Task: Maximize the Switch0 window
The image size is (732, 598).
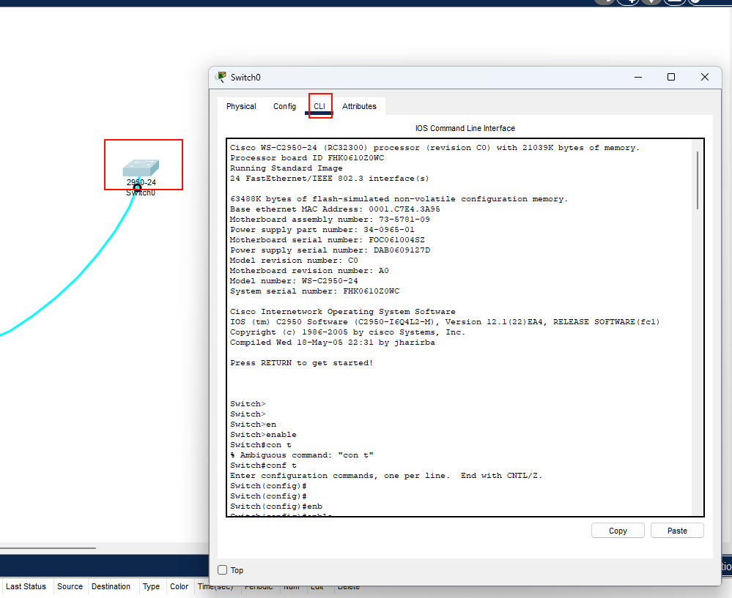Action: (x=670, y=77)
